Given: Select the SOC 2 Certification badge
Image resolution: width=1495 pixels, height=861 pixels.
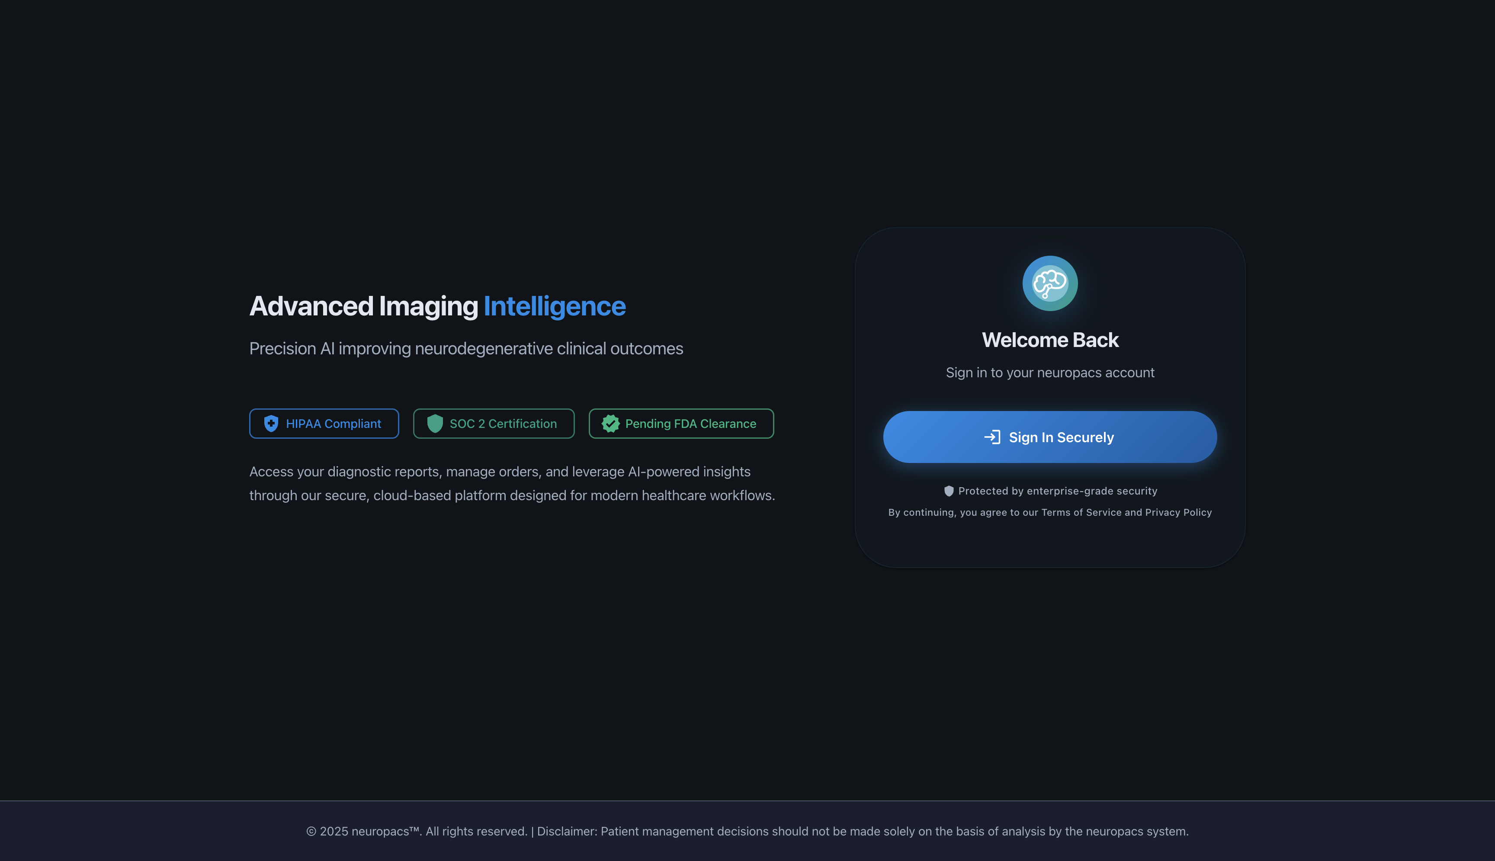Looking at the screenshot, I should pos(493,424).
